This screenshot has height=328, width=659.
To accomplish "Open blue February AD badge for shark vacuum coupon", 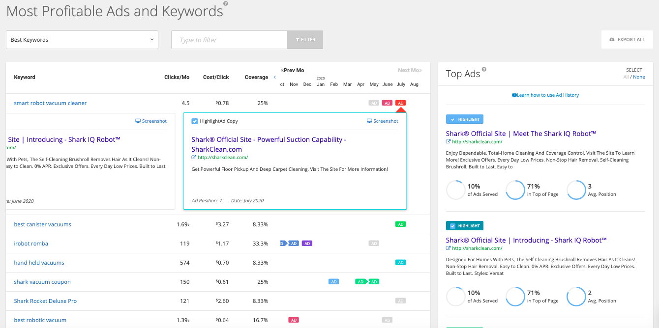I will pyautogui.click(x=334, y=282).
